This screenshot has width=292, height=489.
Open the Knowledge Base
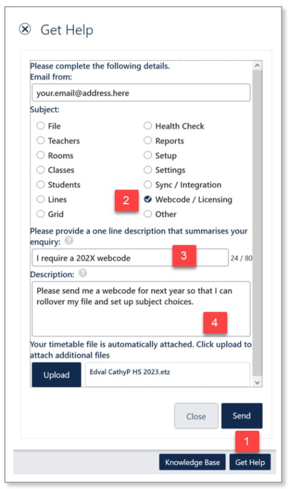(x=192, y=462)
